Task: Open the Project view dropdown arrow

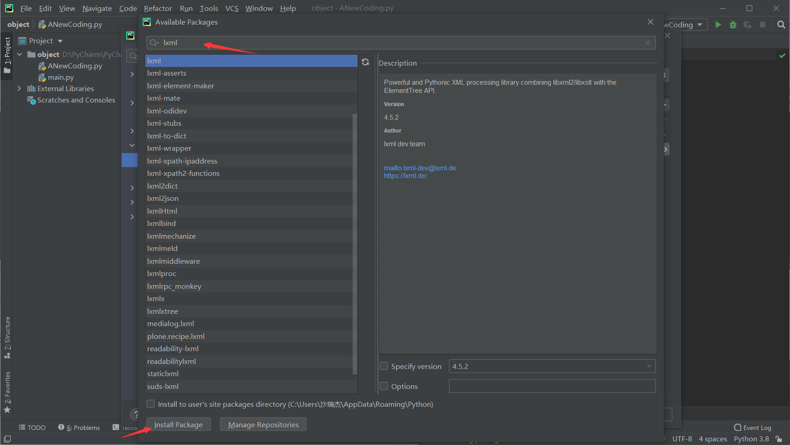Action: (x=60, y=41)
